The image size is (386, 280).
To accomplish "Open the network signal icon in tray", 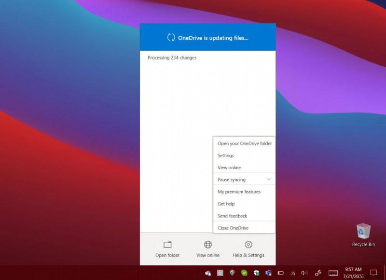I will pyautogui.click(x=292, y=273).
